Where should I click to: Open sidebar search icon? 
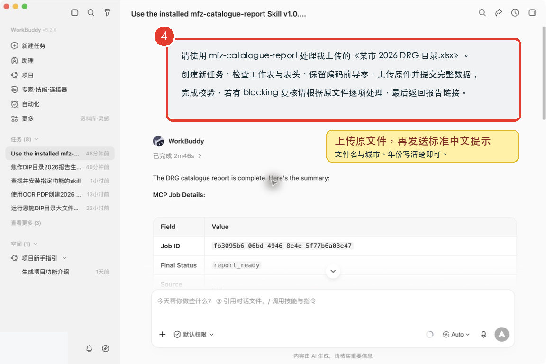tap(91, 13)
